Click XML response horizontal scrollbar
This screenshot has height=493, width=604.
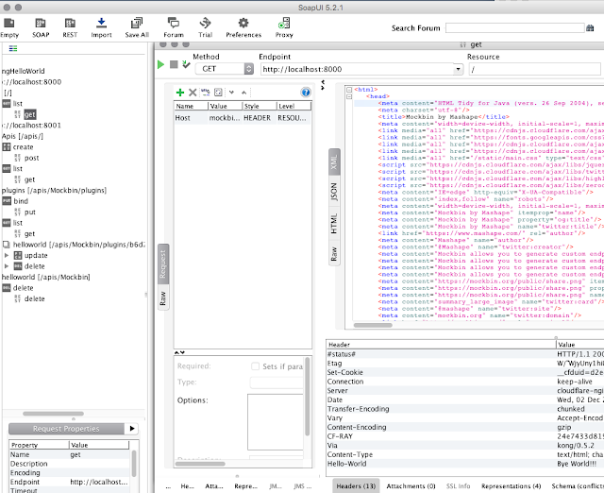[x=373, y=325]
